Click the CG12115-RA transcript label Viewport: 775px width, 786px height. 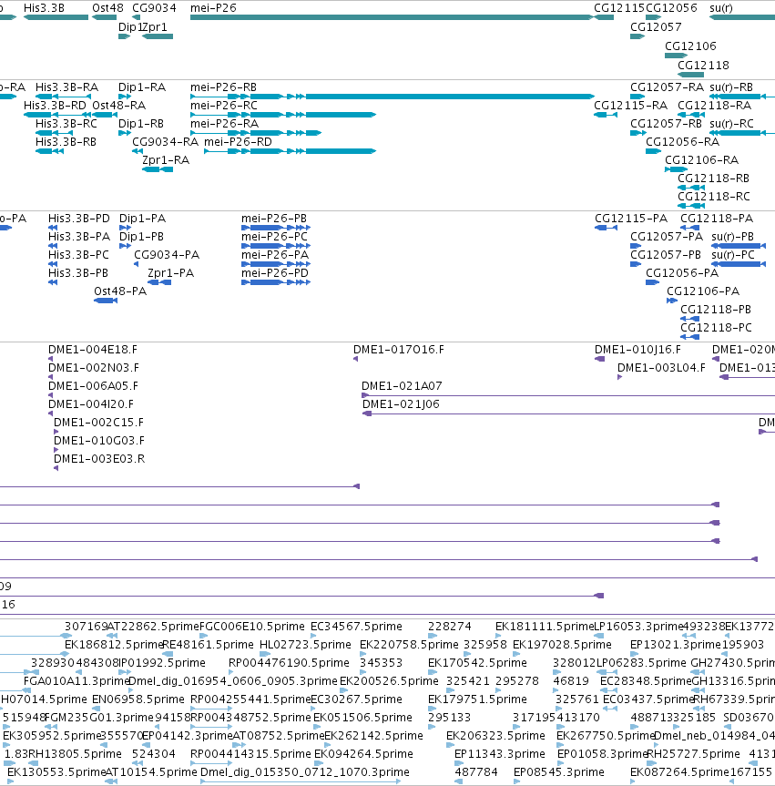coord(630,106)
